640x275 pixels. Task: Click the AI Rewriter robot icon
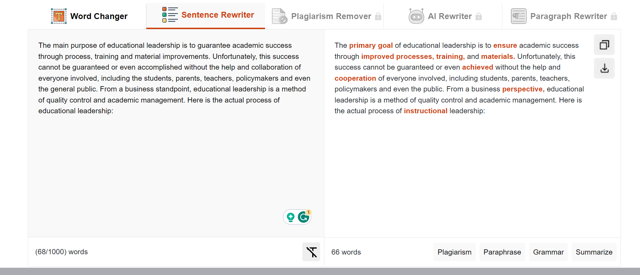[416, 16]
